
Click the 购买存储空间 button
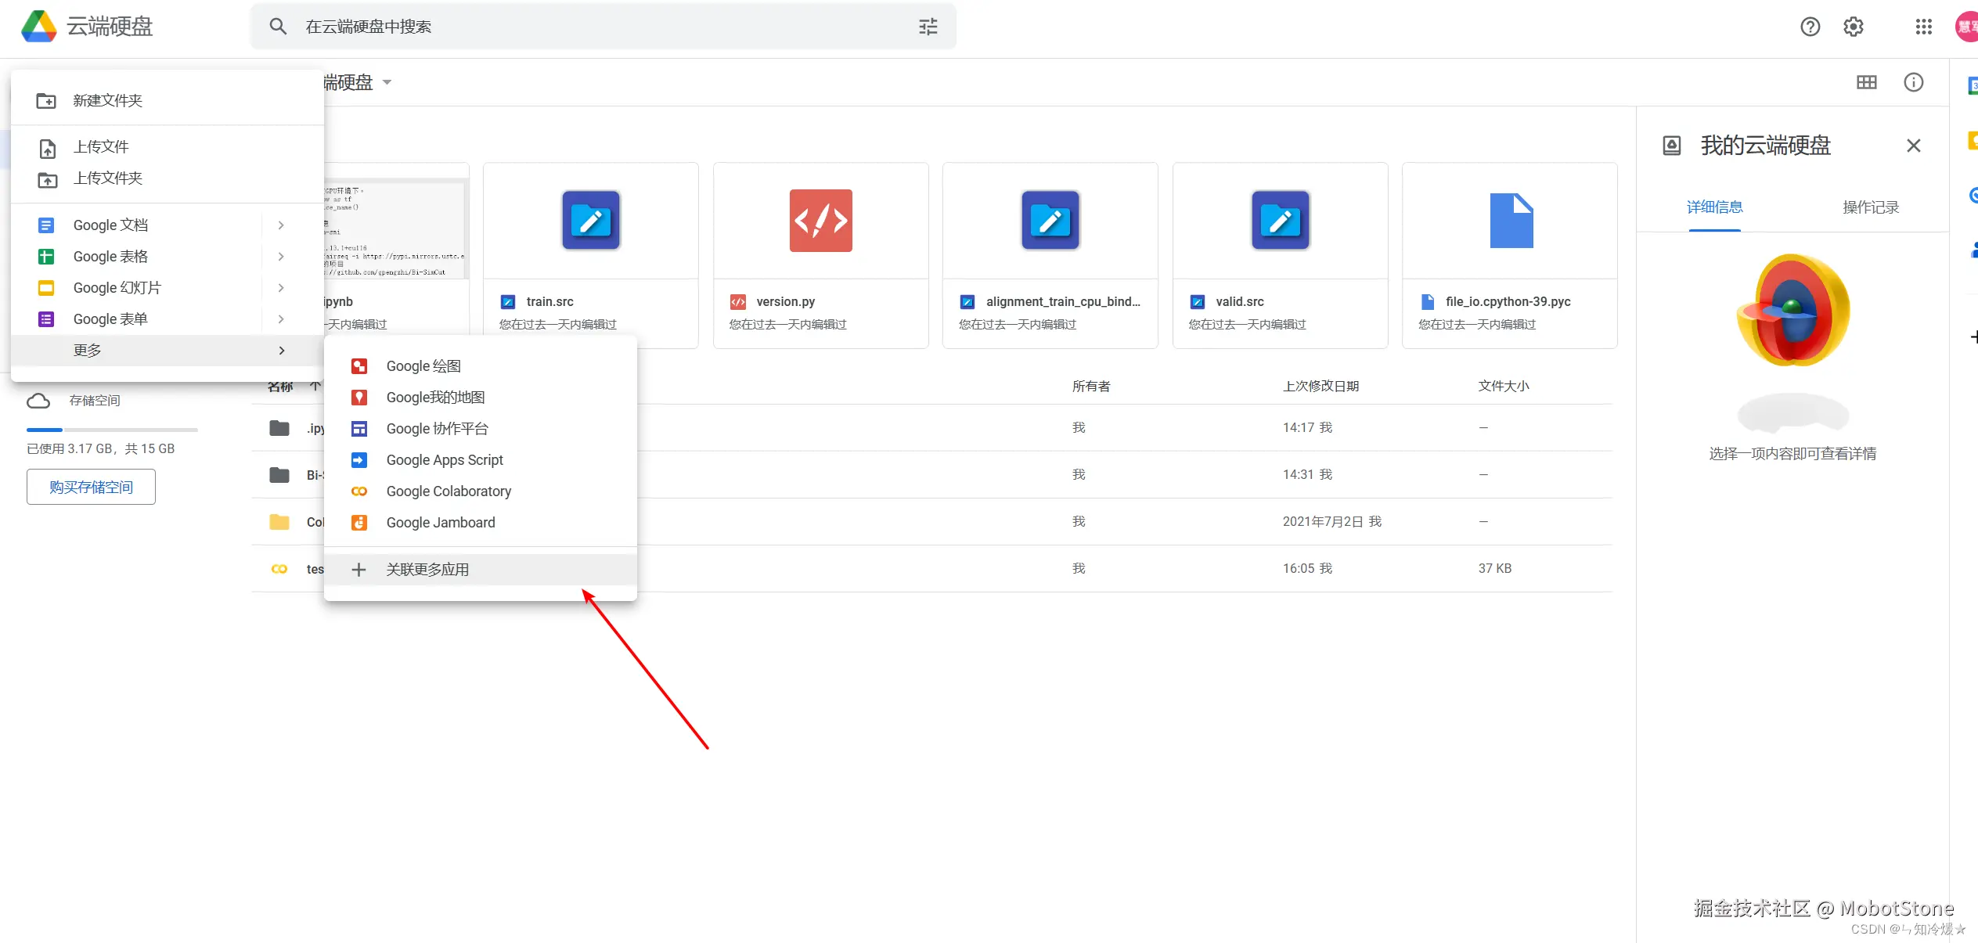click(x=91, y=487)
